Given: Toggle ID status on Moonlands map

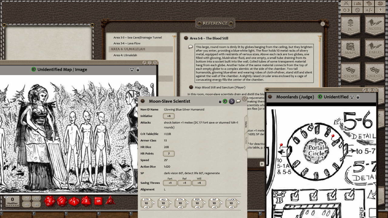Looking at the screenshot, I should [320, 97].
